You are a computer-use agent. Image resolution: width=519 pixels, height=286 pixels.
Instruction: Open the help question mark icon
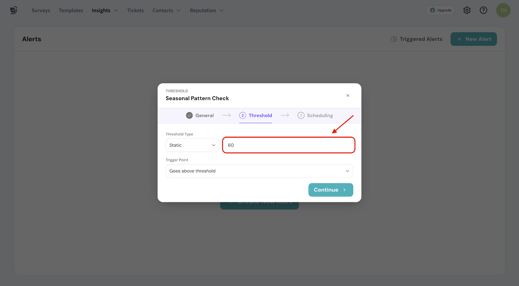point(483,10)
